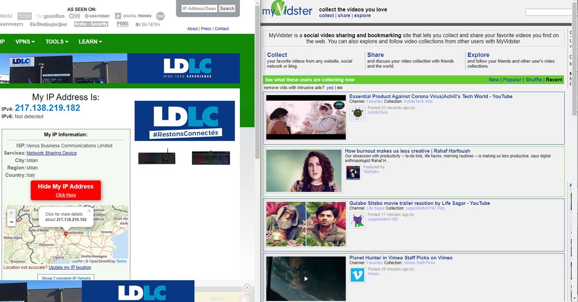Click the Business Insider logo
578x302 pixels.
tap(25, 16)
